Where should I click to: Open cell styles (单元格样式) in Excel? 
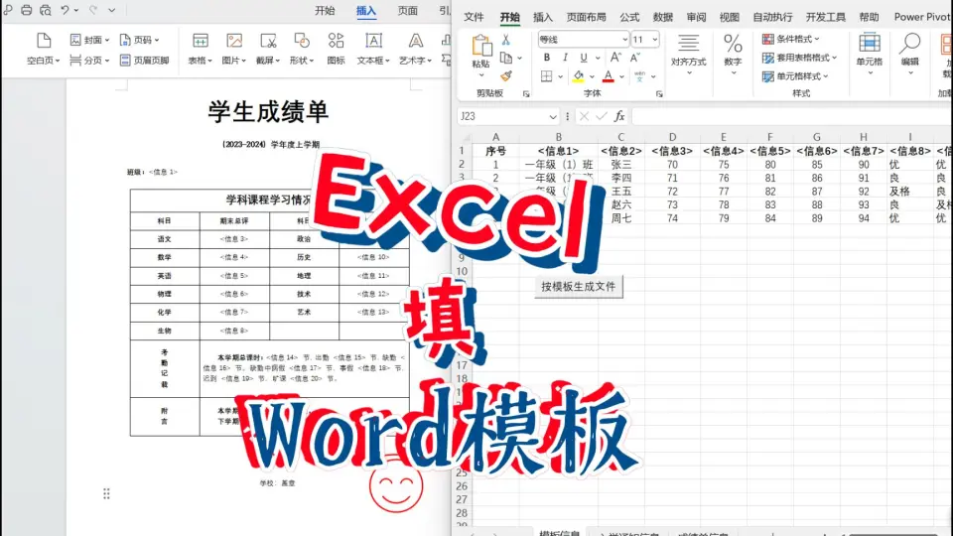[795, 76]
